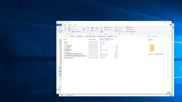The image size is (182, 102).
Task: Click Select none in ribbon
Action: click(x=130, y=29)
